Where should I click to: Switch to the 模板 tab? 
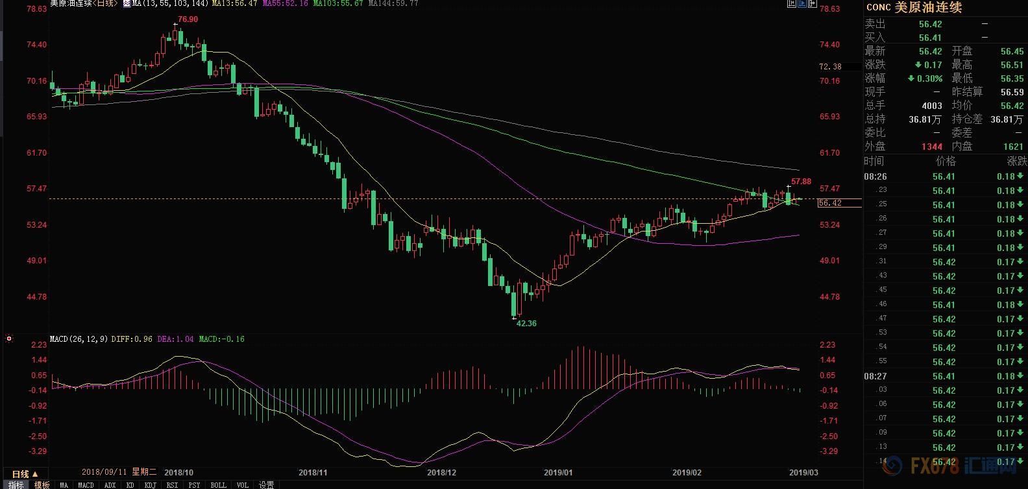pyautogui.click(x=42, y=484)
